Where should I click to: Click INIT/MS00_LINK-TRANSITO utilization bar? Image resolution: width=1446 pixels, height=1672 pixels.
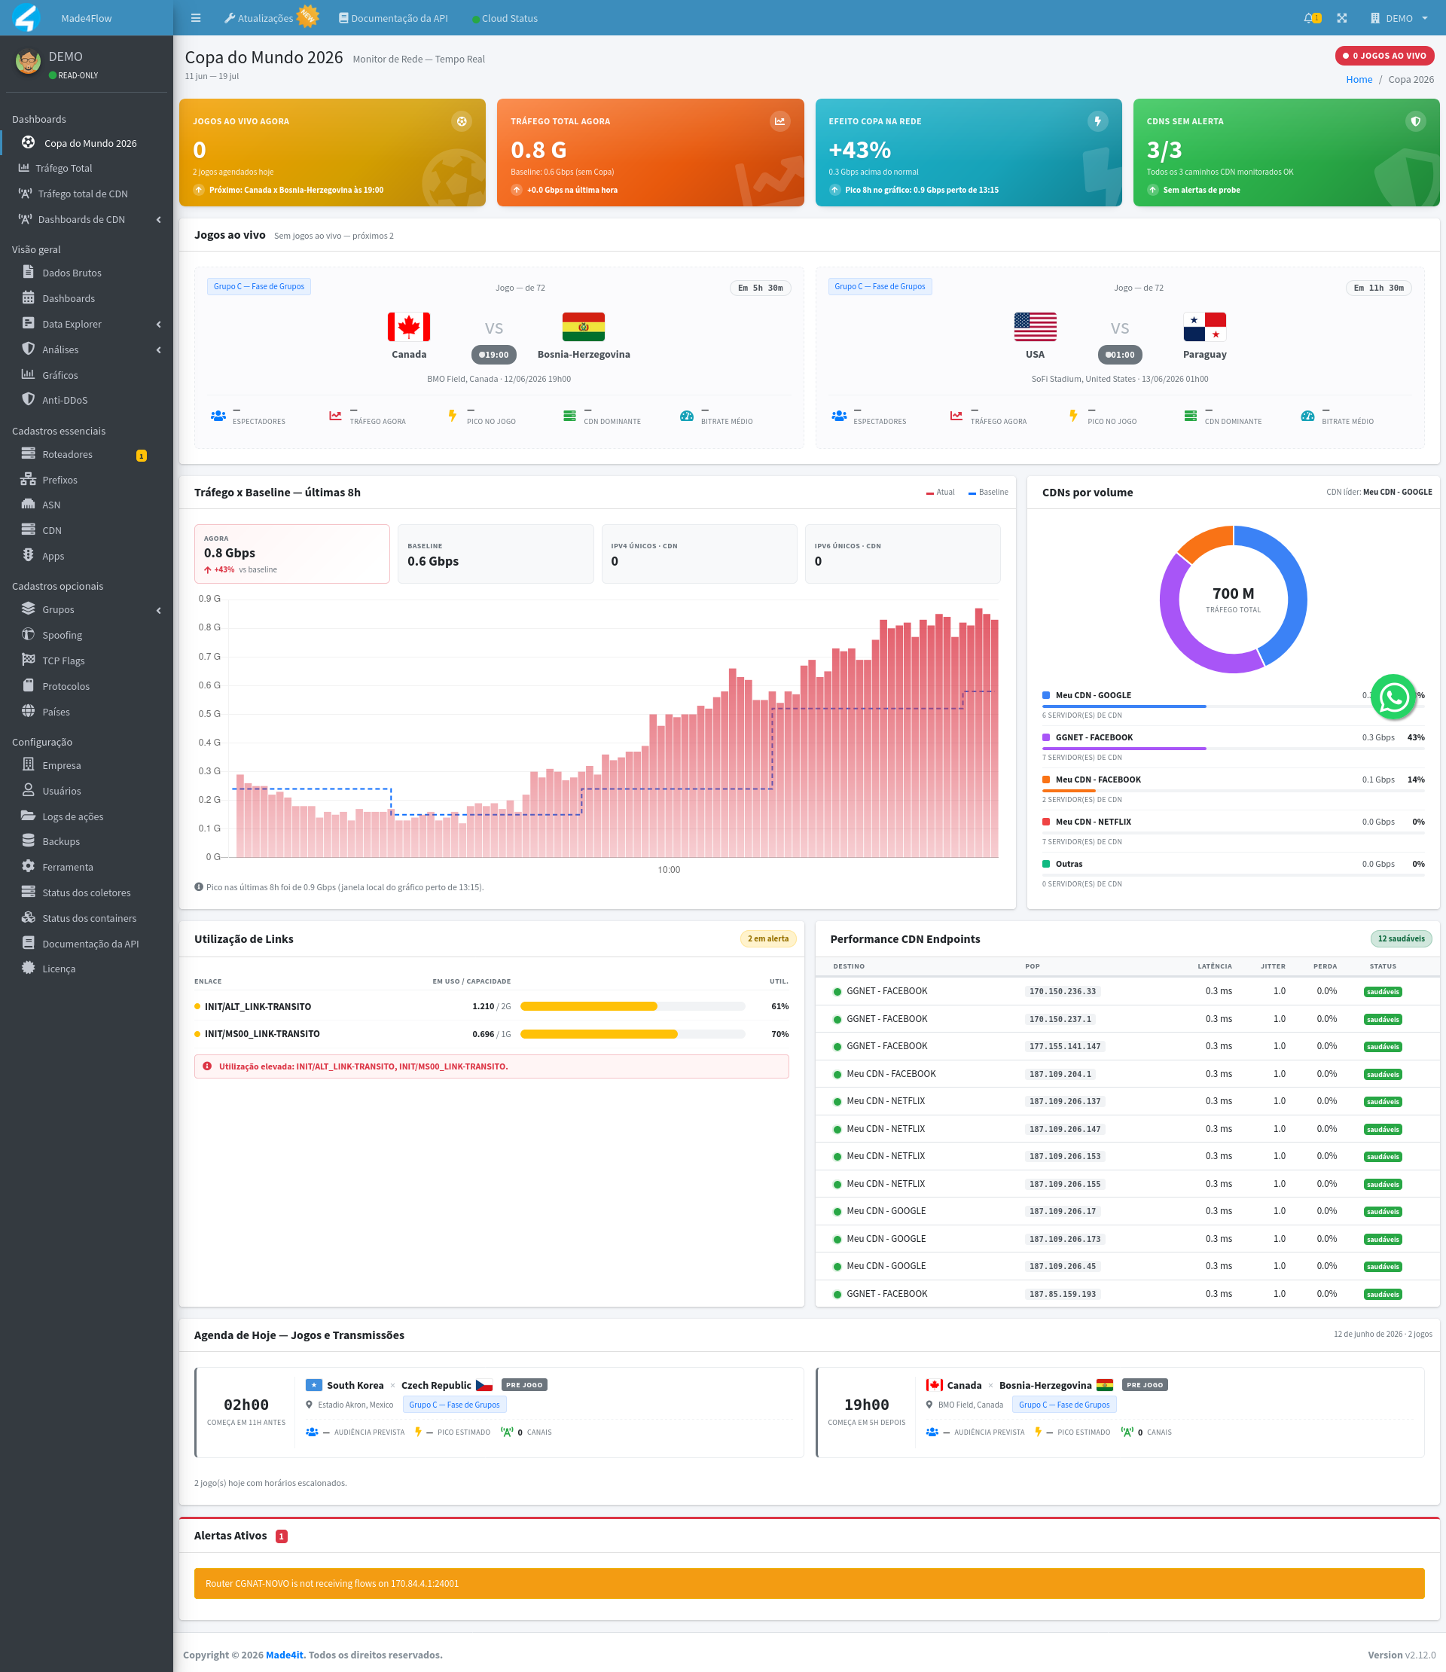(633, 1033)
